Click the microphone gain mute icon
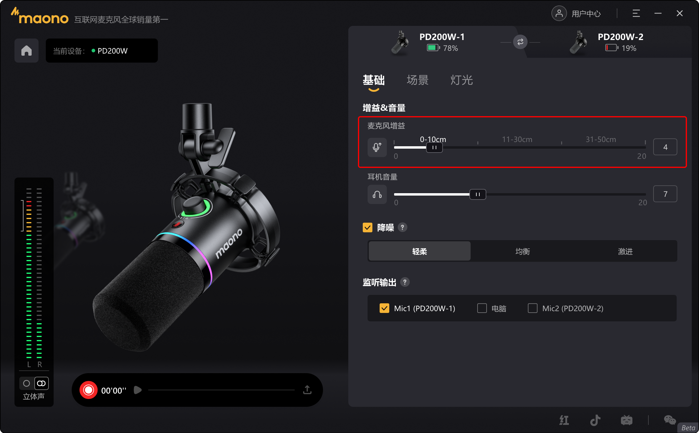This screenshot has height=433, width=699. tap(377, 147)
